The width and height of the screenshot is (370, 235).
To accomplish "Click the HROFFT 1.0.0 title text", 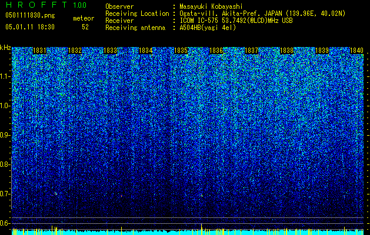I will (46, 5).
